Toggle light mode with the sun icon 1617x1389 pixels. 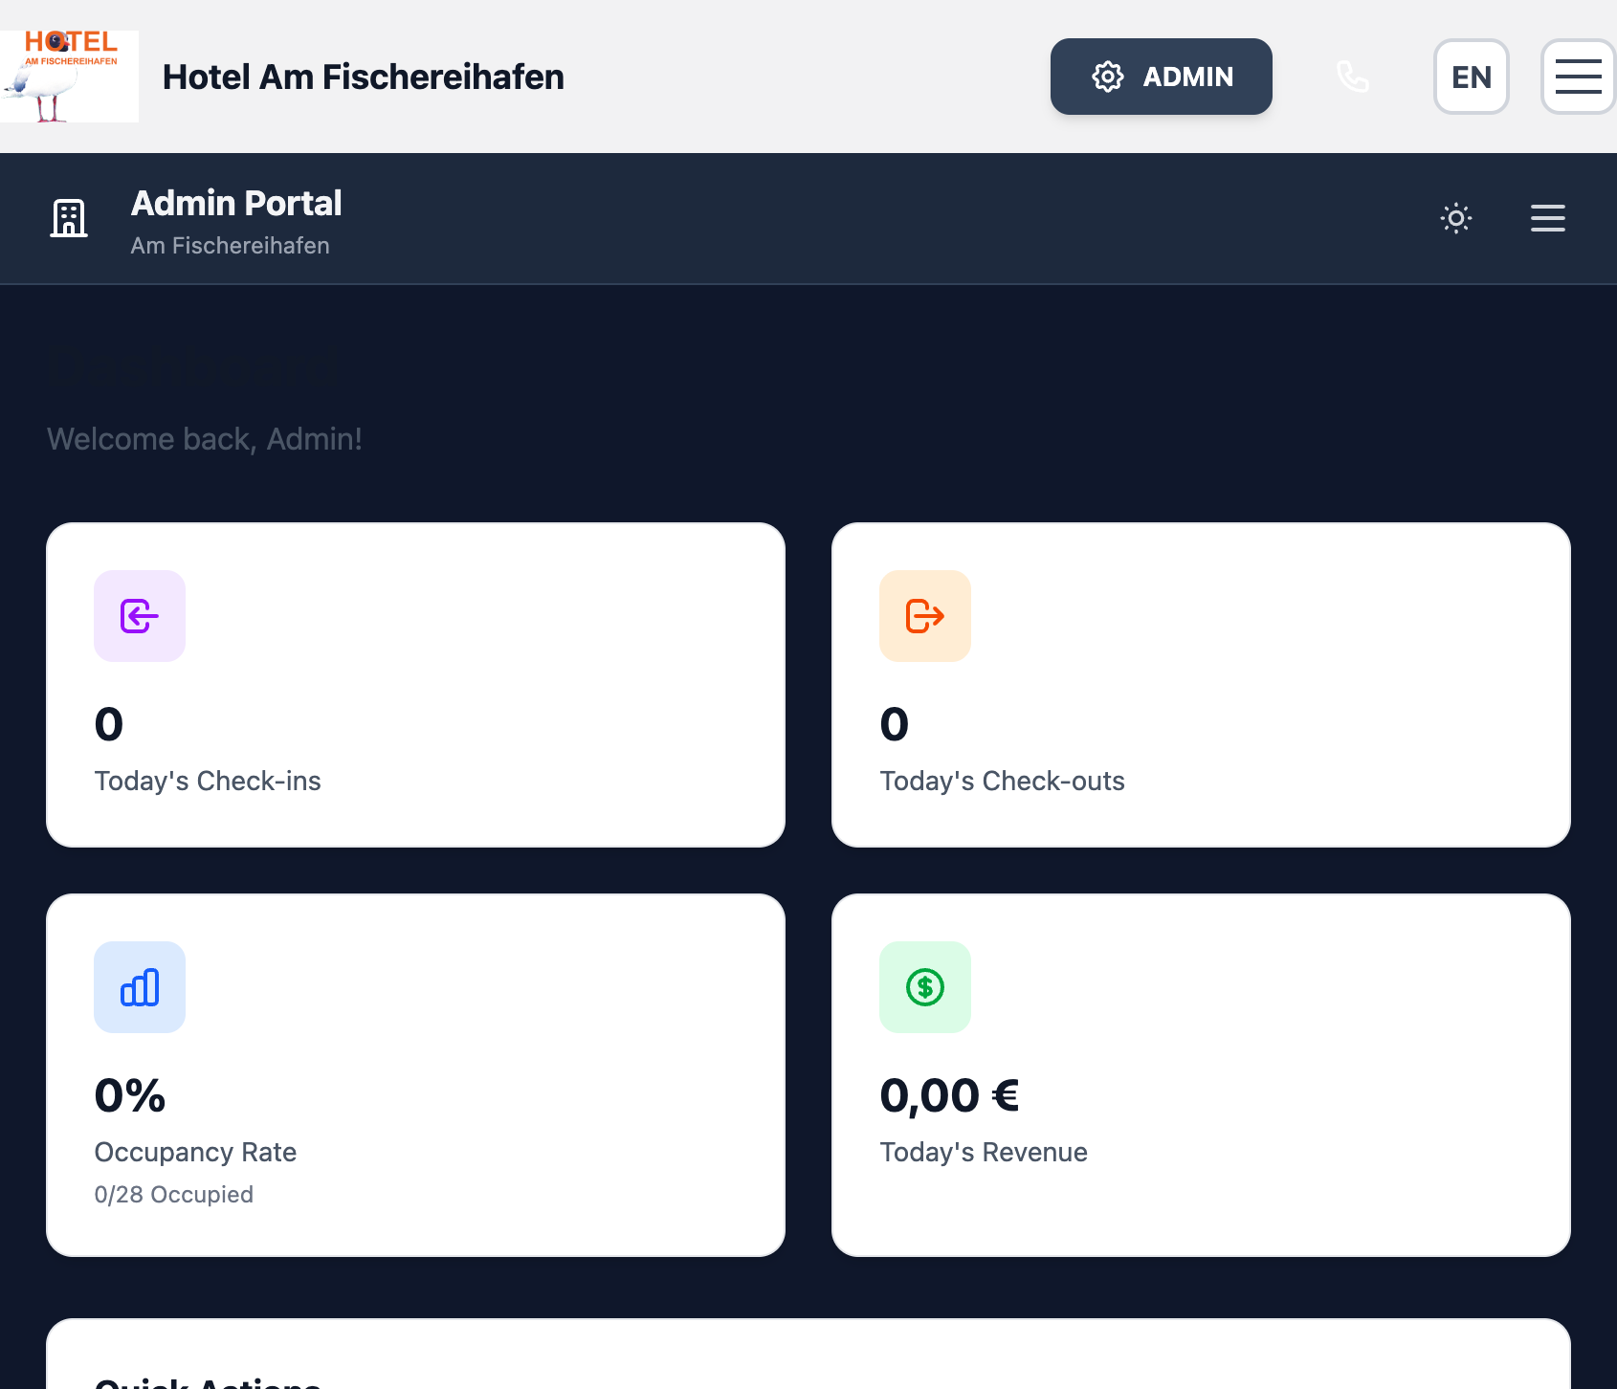(x=1455, y=218)
